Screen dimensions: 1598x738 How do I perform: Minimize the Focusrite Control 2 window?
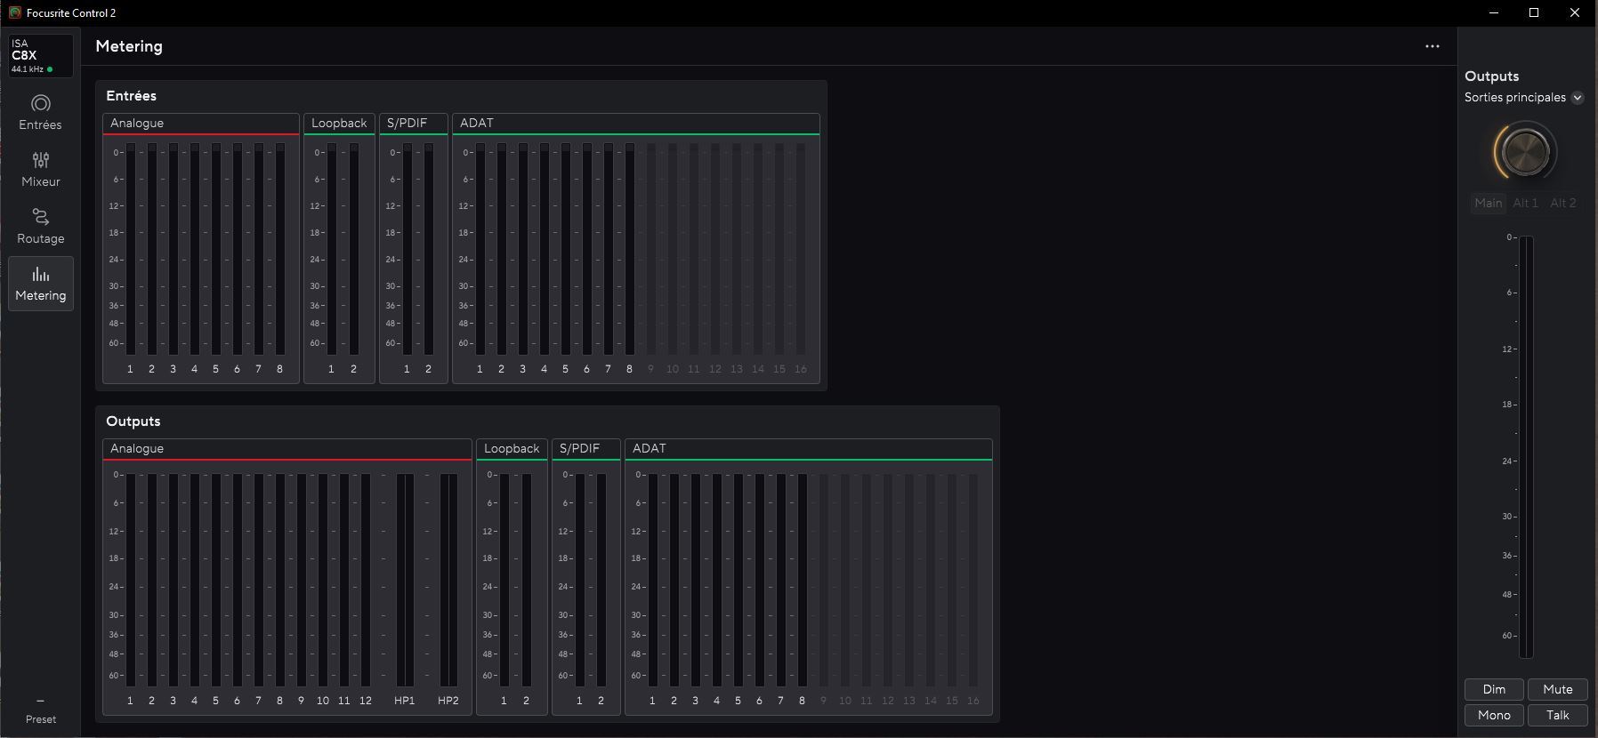pos(1494,12)
